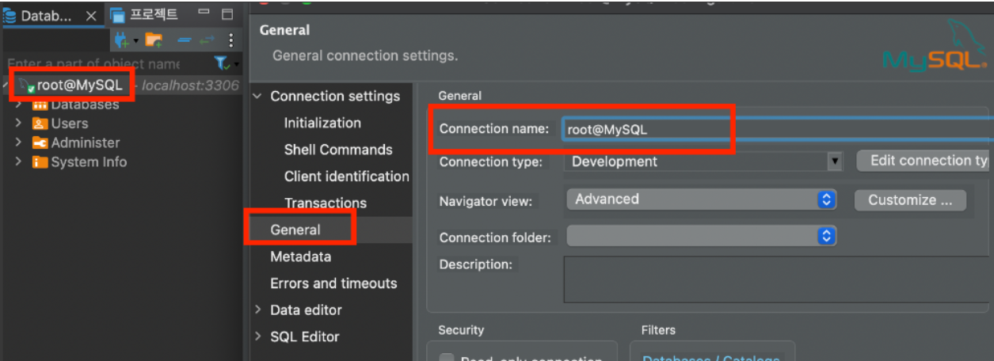This screenshot has width=994, height=361.
Task: Expand the Databases folder
Action: point(18,104)
